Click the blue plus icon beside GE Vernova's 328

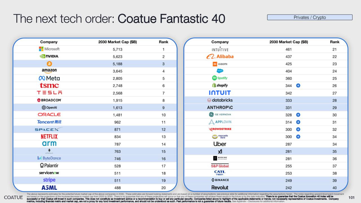coord(298,115)
